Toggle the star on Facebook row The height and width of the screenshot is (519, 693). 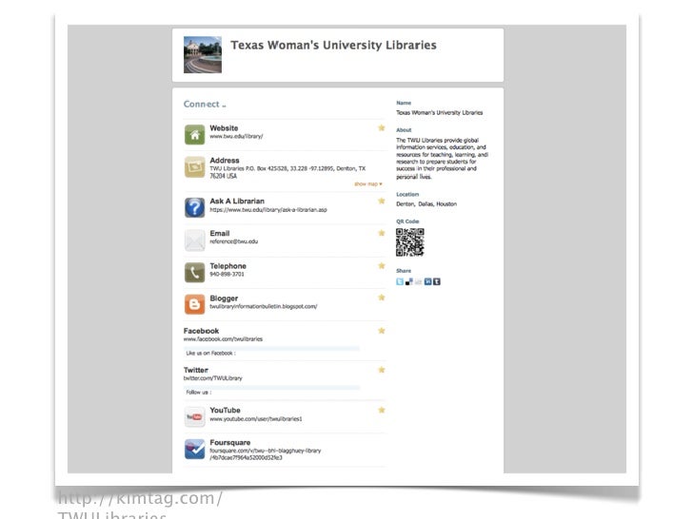click(382, 331)
